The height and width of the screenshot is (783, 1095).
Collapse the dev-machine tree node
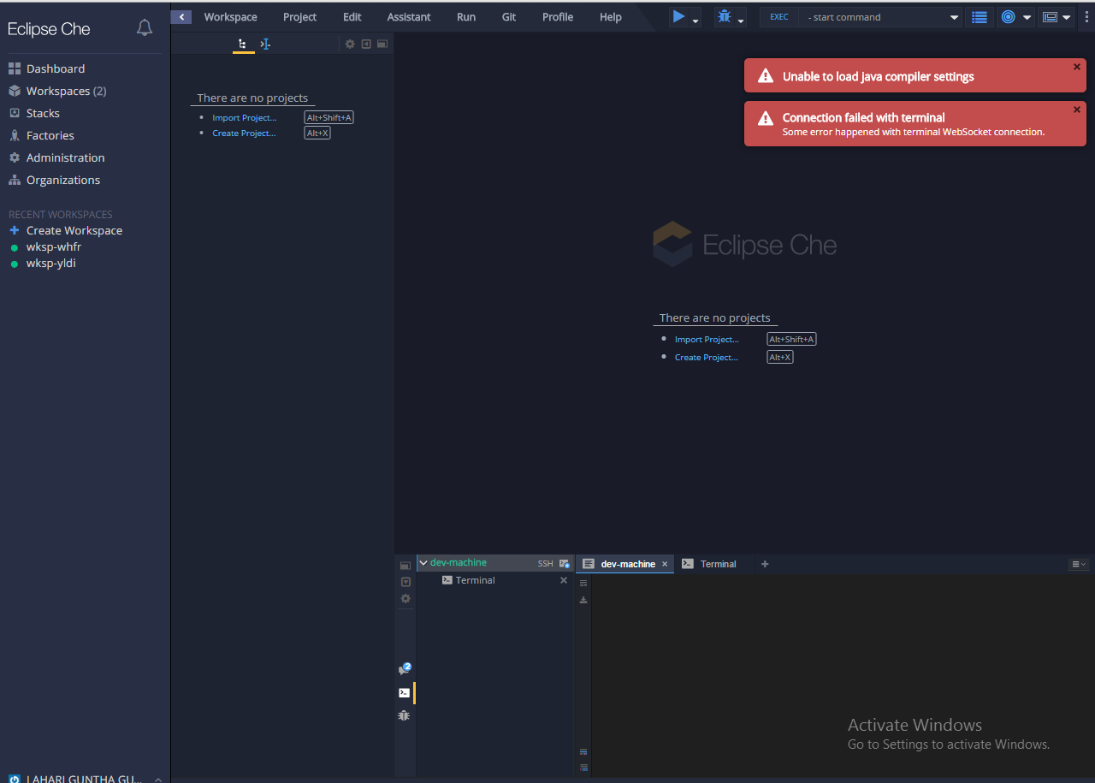click(x=423, y=563)
